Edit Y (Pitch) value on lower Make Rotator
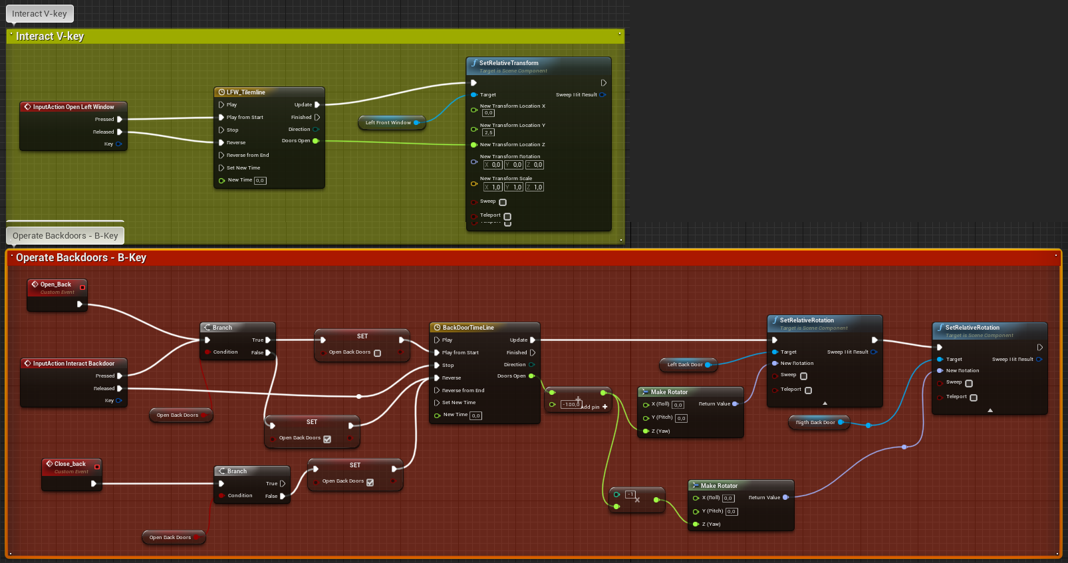Screen dimensions: 1068x563 [732, 512]
